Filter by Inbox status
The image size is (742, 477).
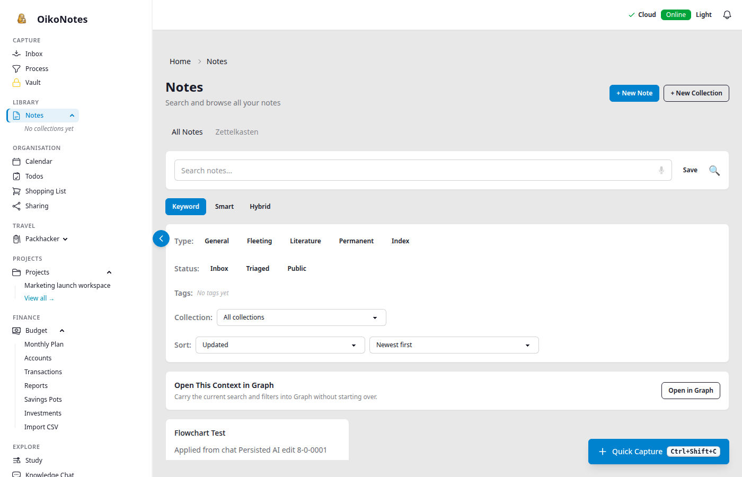(219, 269)
